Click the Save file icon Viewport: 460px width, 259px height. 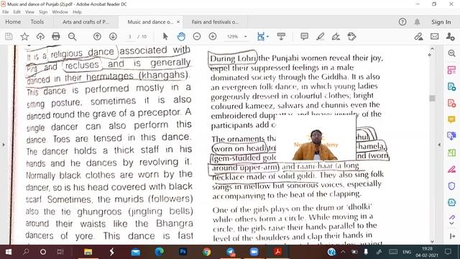[9, 37]
